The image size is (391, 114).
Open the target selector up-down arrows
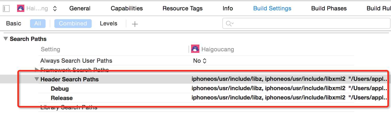[x=55, y=9]
